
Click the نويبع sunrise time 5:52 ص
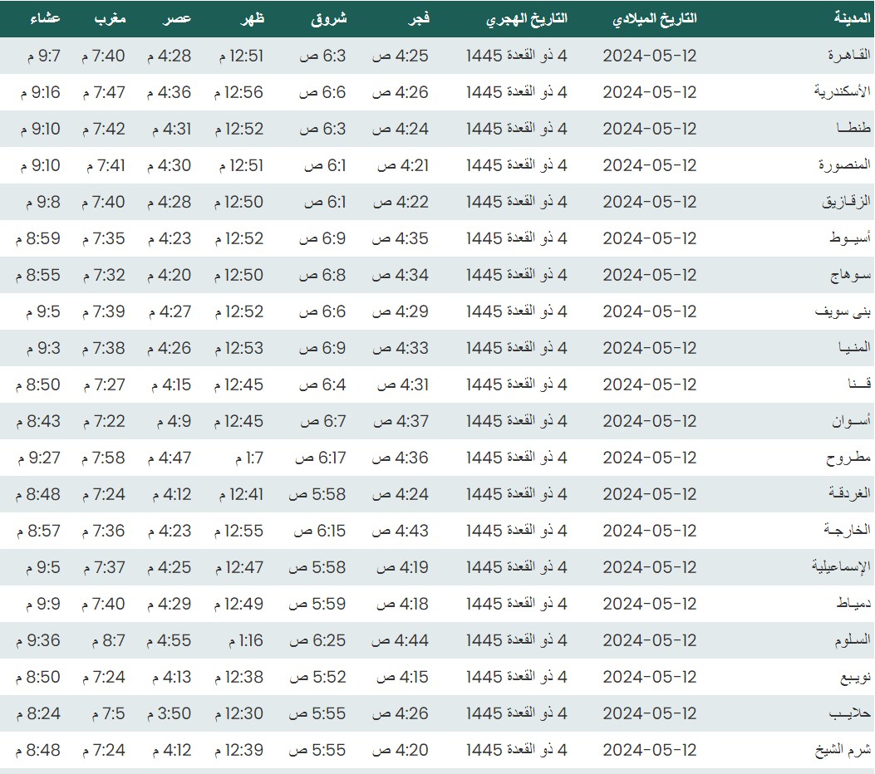[317, 677]
